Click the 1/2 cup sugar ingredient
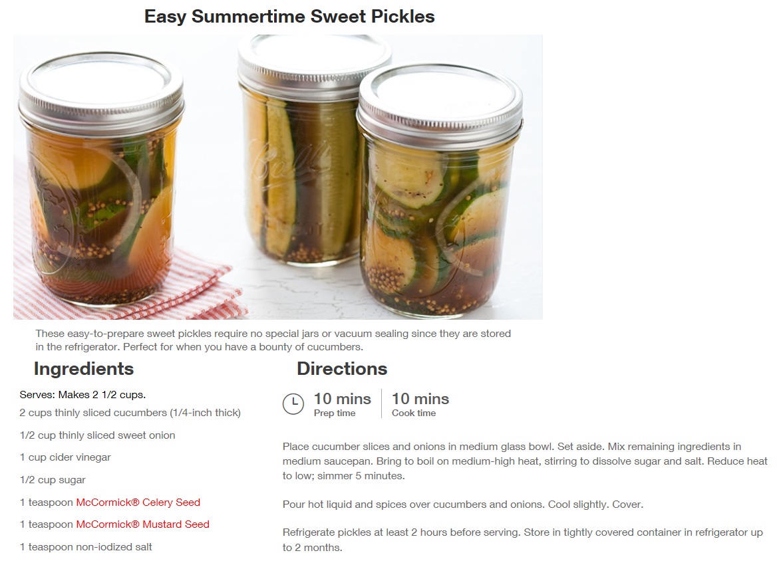 [53, 480]
